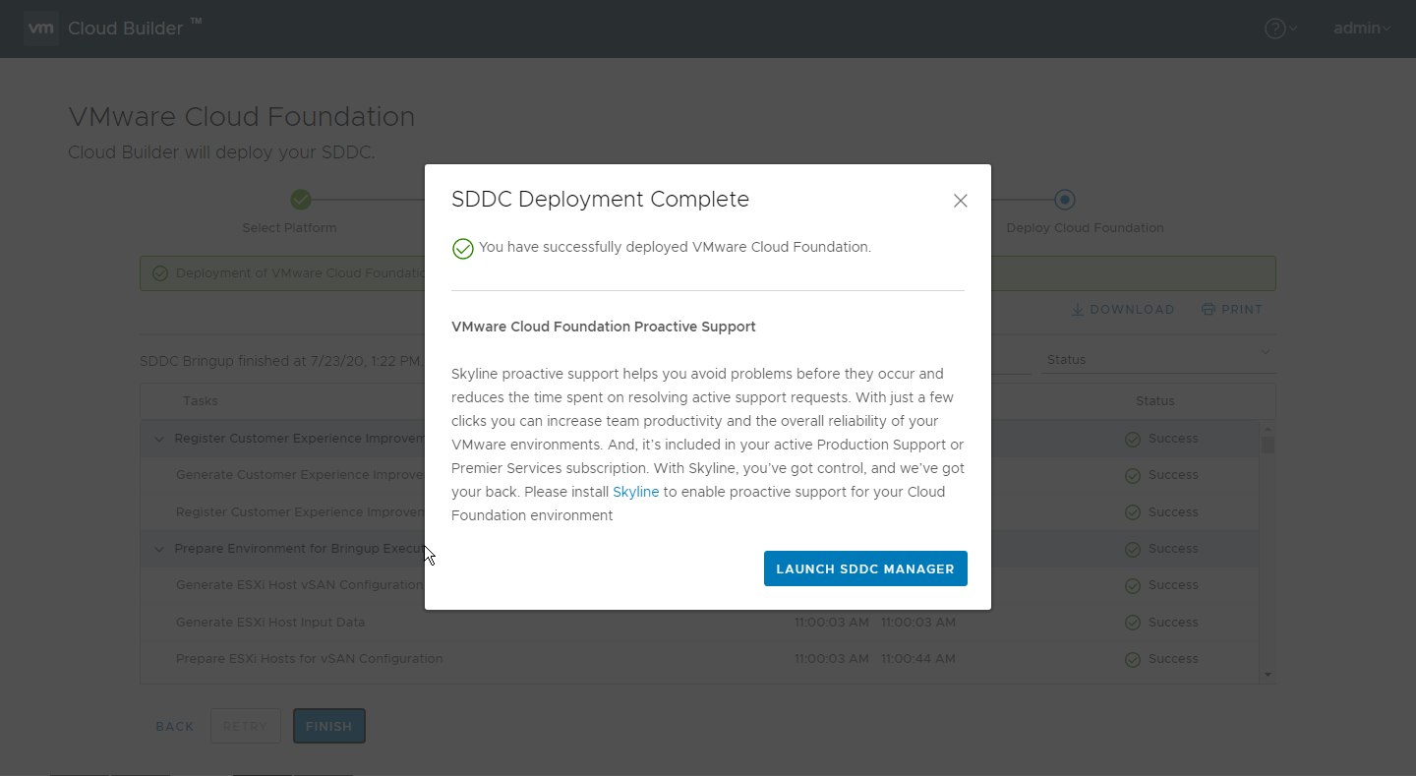Open the admin user dropdown
Image resolution: width=1416 pixels, height=776 pixels.
pyautogui.click(x=1362, y=29)
